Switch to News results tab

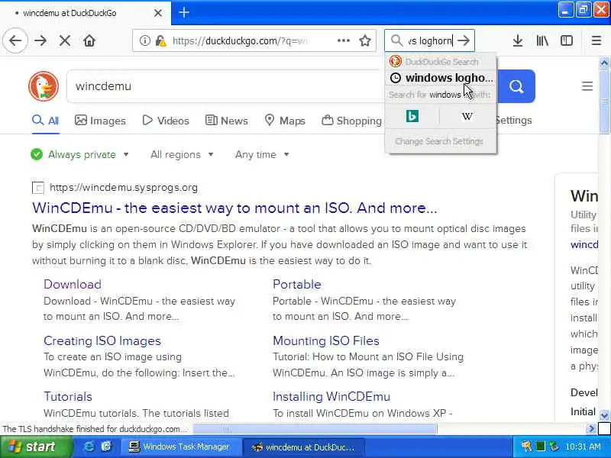tap(226, 121)
